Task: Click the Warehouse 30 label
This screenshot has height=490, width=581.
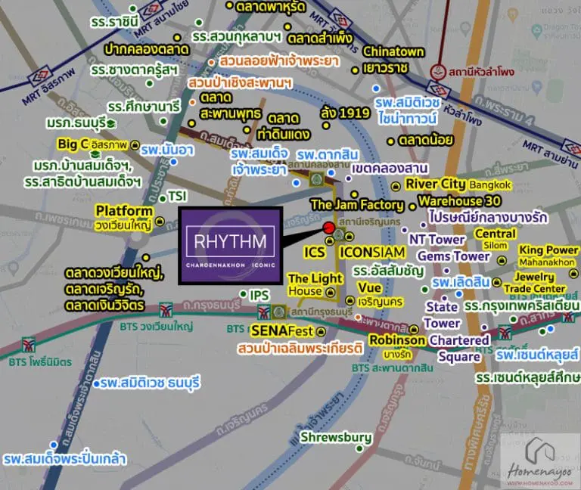Action: coord(460,201)
